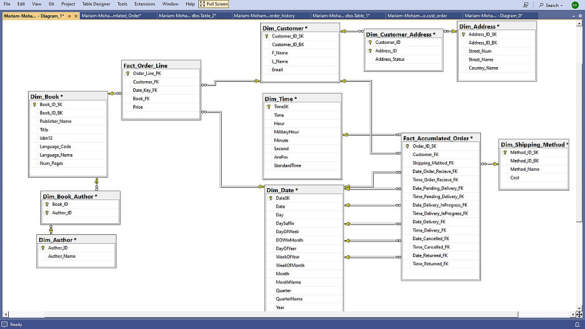Screen dimensions: 585x329
Task: Click the key icon beside Order_Line_PK
Action: coord(128,74)
